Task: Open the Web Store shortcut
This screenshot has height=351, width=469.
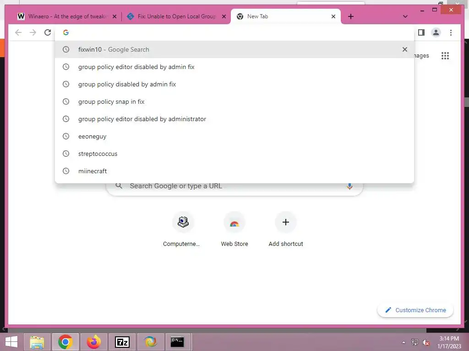Action: [234, 229]
